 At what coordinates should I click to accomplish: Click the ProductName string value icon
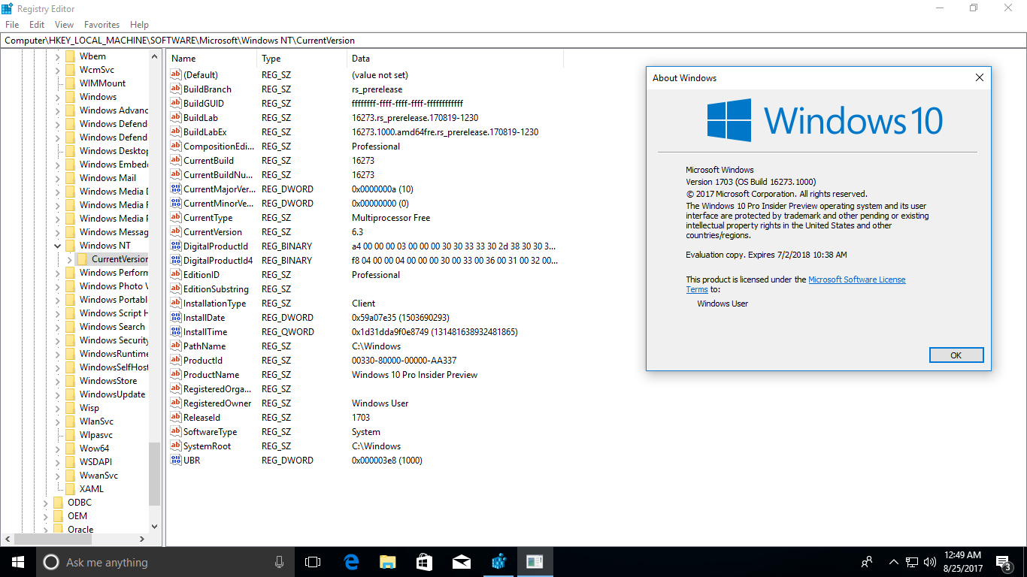(x=176, y=374)
